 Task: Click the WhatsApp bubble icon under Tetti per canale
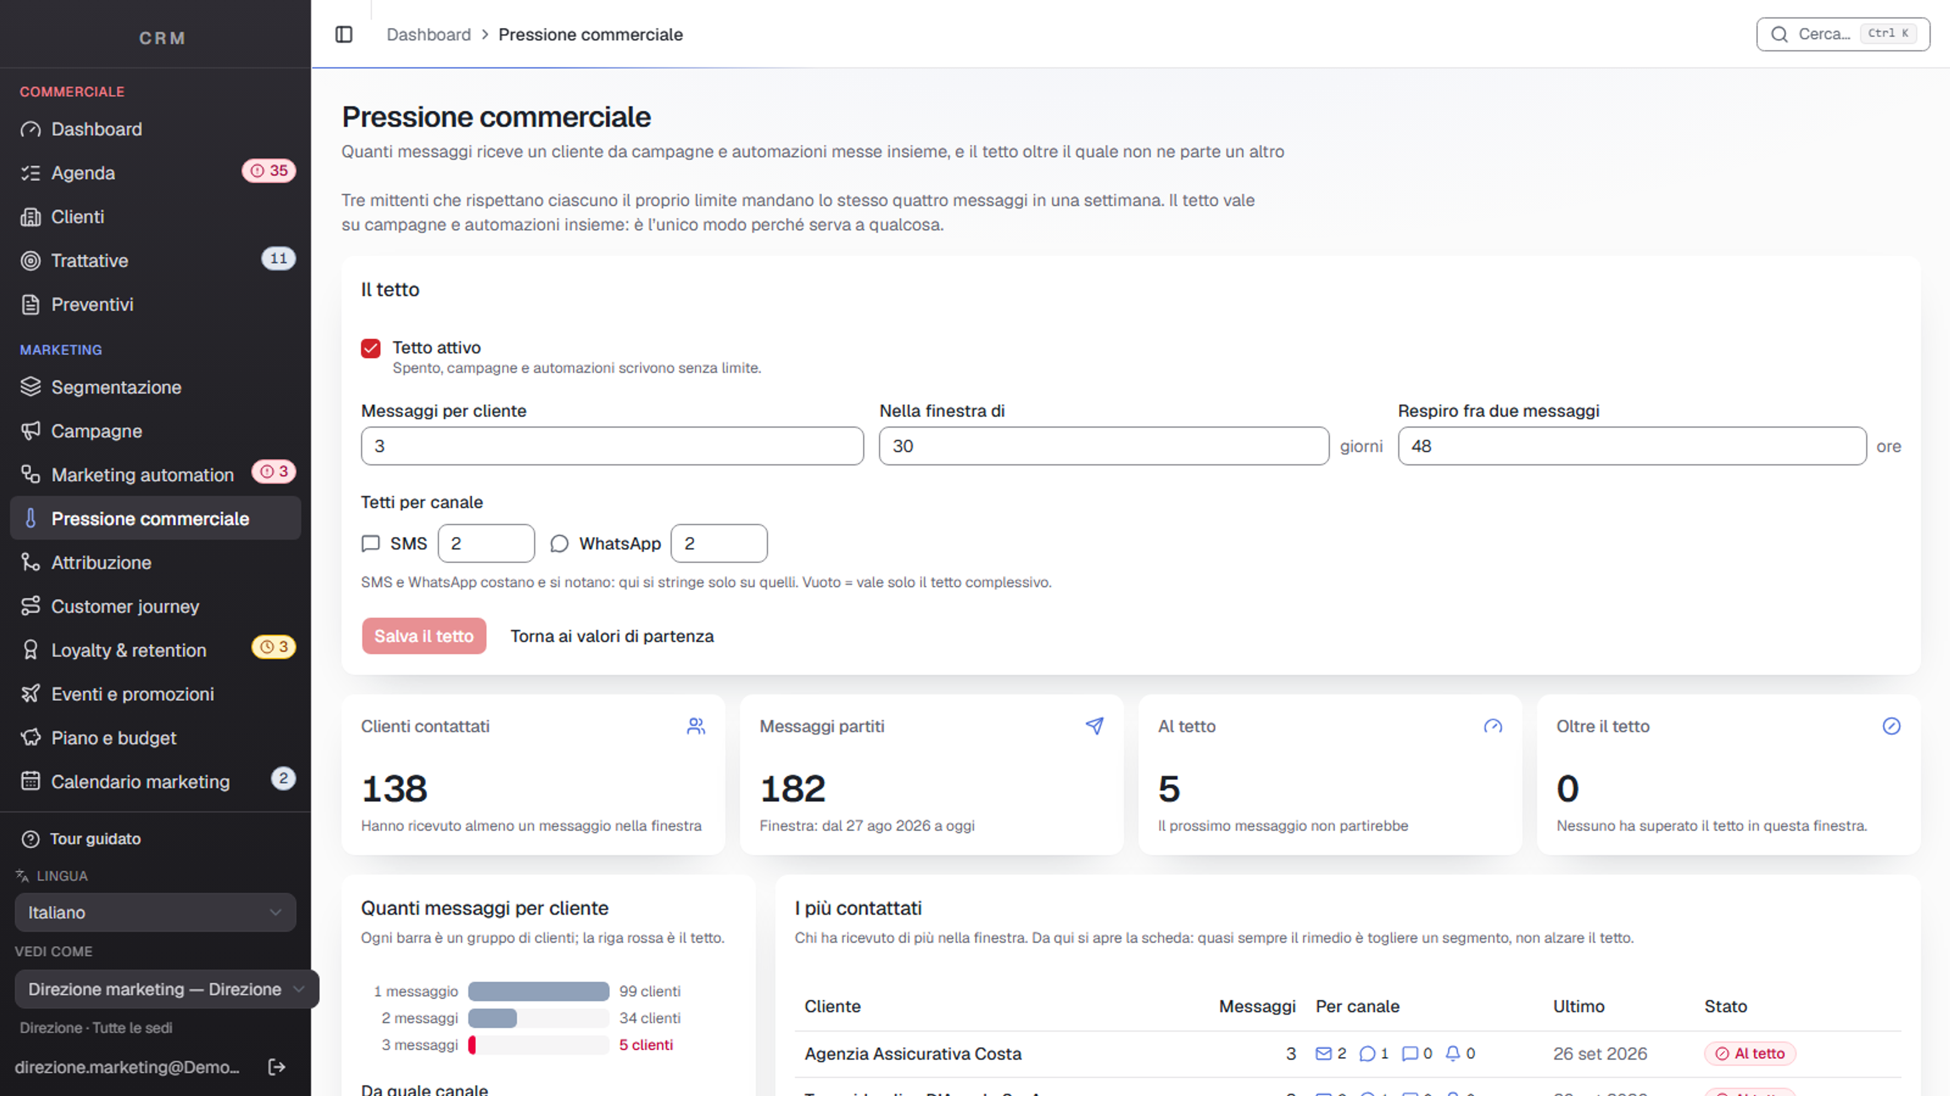[560, 544]
